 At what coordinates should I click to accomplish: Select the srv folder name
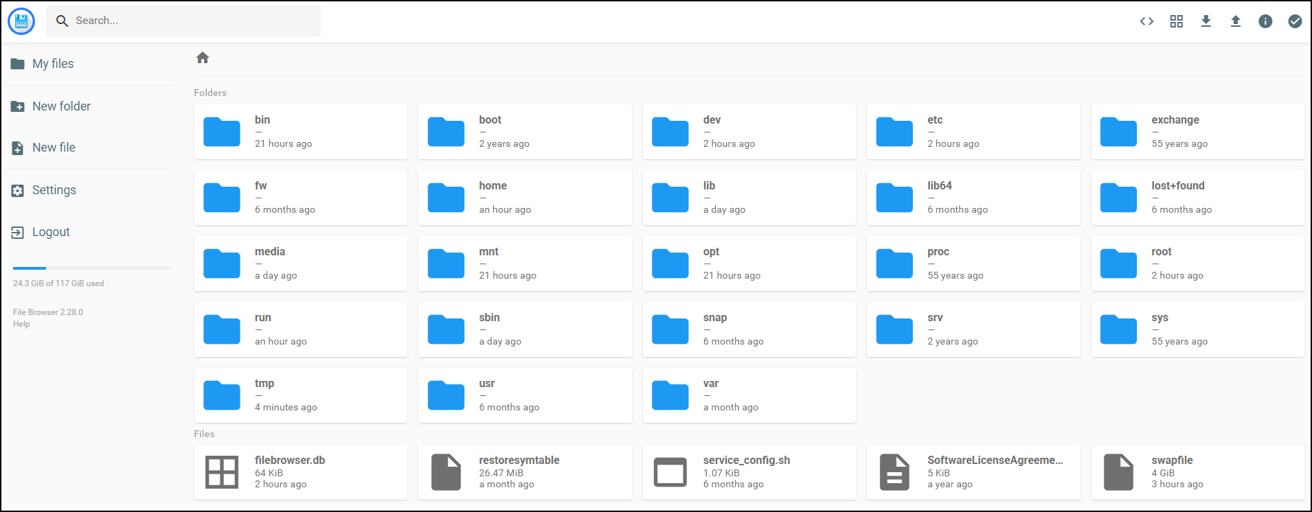[935, 318]
